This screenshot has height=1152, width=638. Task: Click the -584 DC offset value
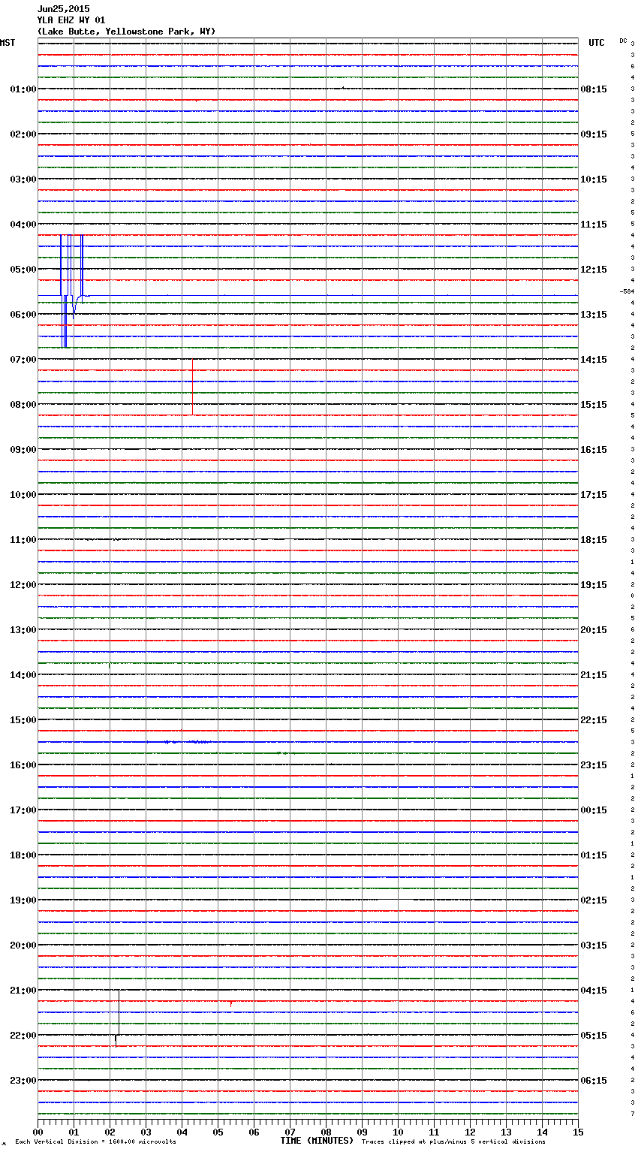click(x=627, y=291)
